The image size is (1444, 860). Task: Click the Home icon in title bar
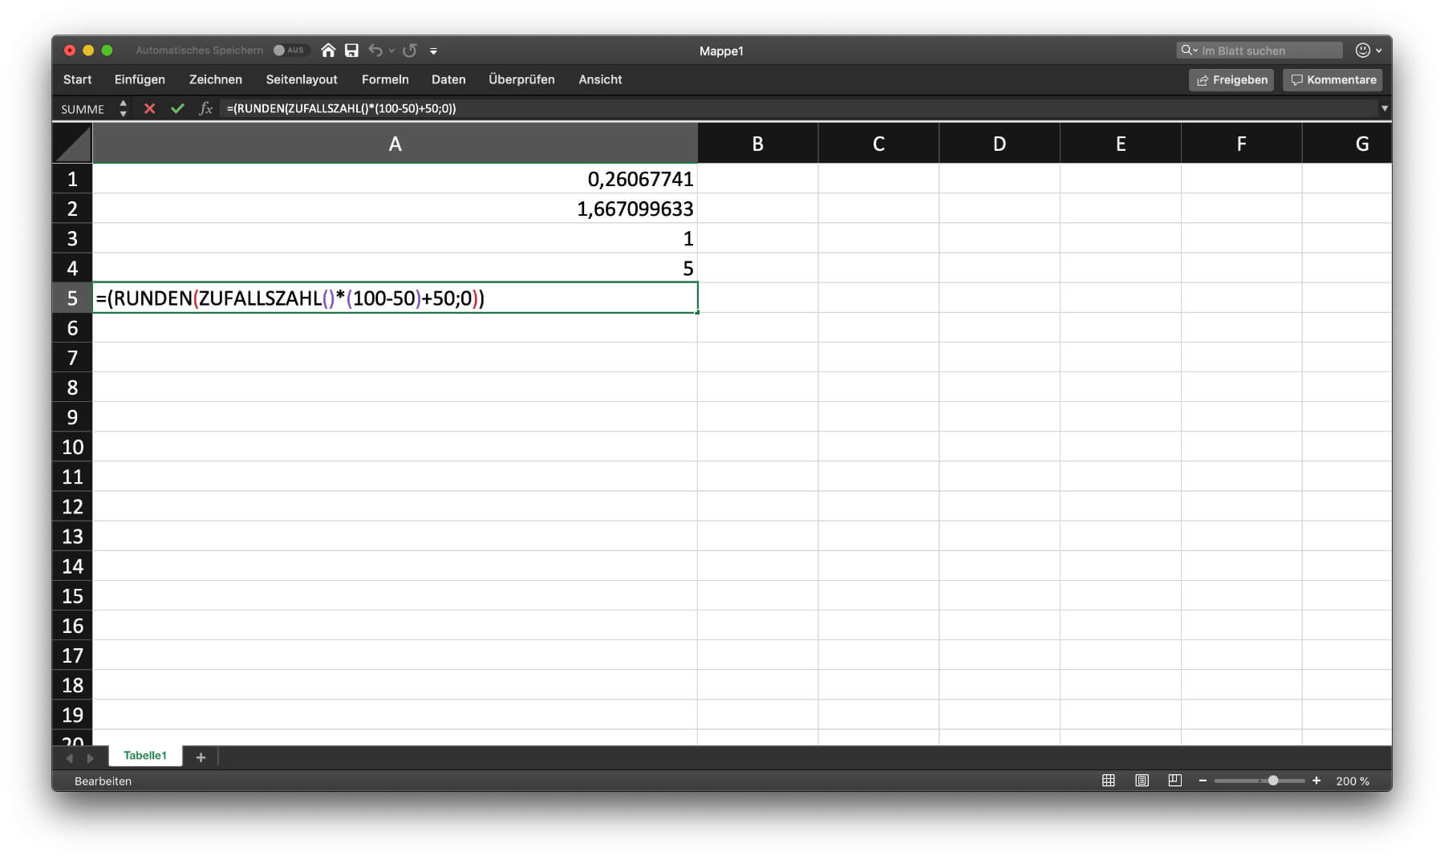(328, 51)
